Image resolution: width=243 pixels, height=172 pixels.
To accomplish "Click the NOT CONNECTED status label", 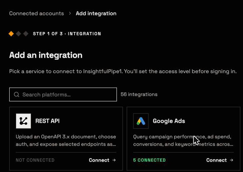I will coord(35,160).
